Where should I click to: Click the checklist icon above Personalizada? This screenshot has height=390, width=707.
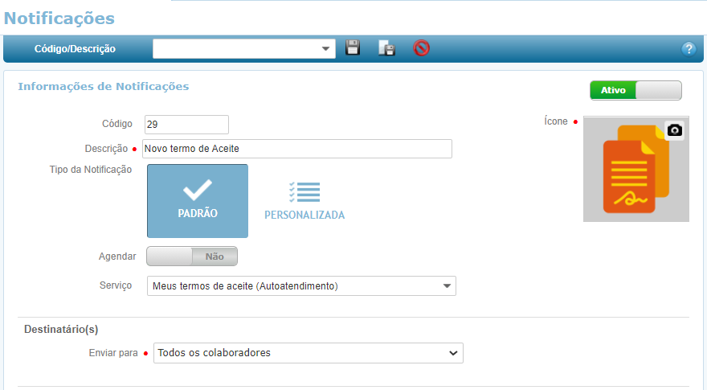[304, 191]
